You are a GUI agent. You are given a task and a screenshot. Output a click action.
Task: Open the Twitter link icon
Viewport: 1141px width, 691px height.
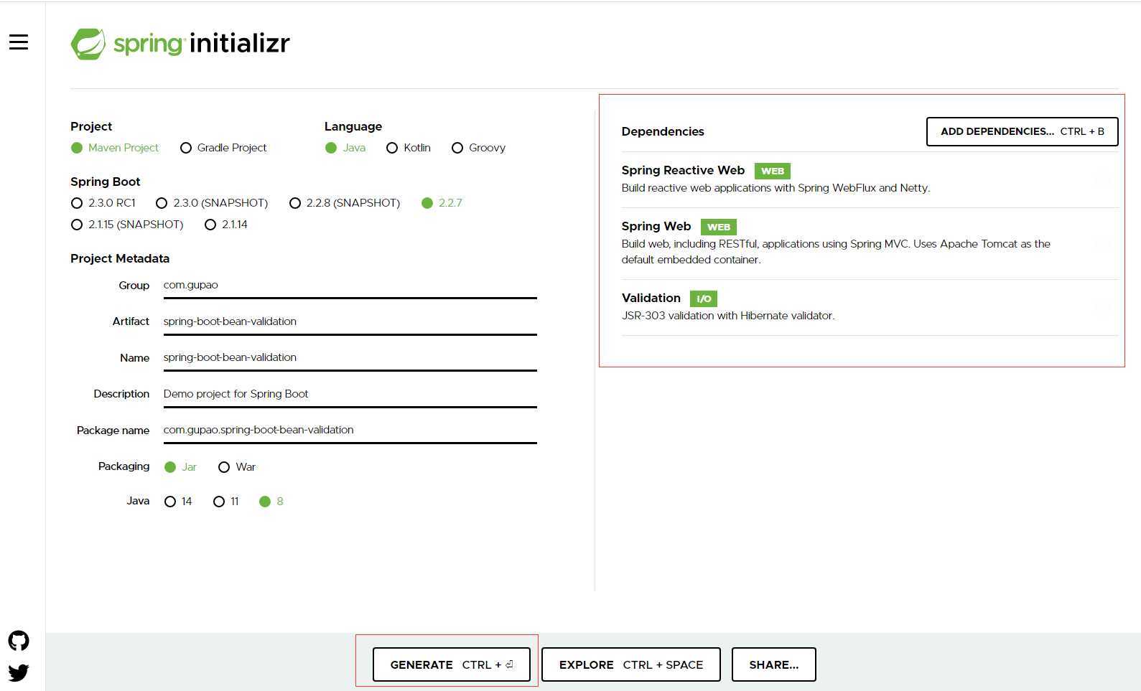(x=19, y=672)
